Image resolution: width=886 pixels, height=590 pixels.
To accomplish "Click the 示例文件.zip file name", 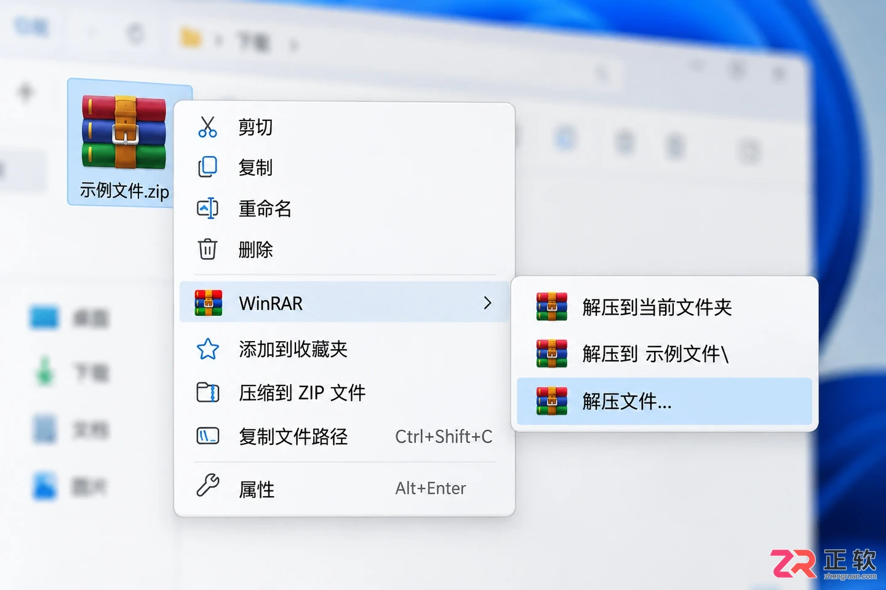I will tap(124, 191).
